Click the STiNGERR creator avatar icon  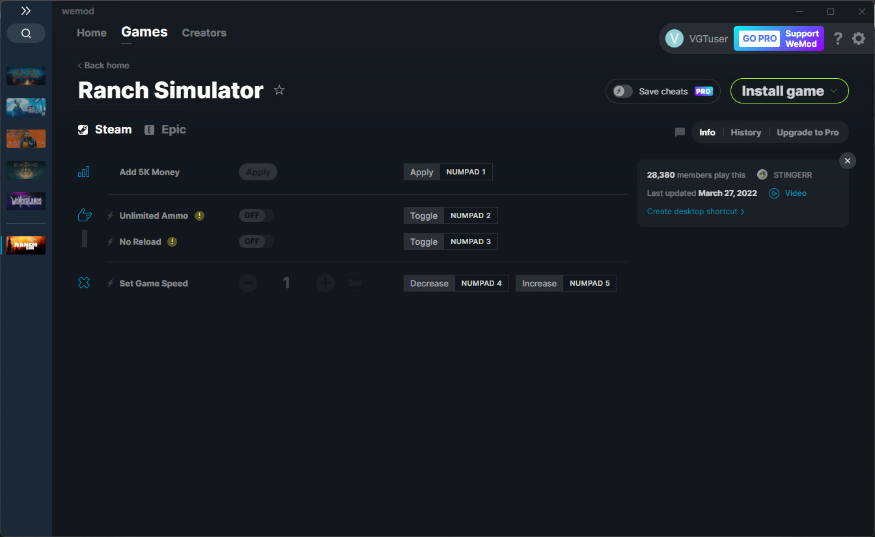(762, 174)
